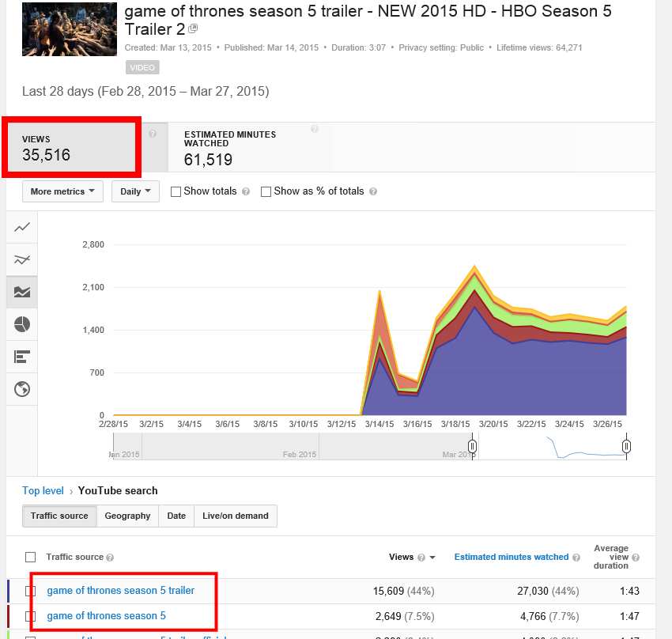
Task: Switch to the pie chart icon
Action: 22,324
